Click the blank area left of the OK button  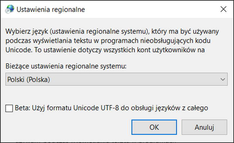[69, 127]
